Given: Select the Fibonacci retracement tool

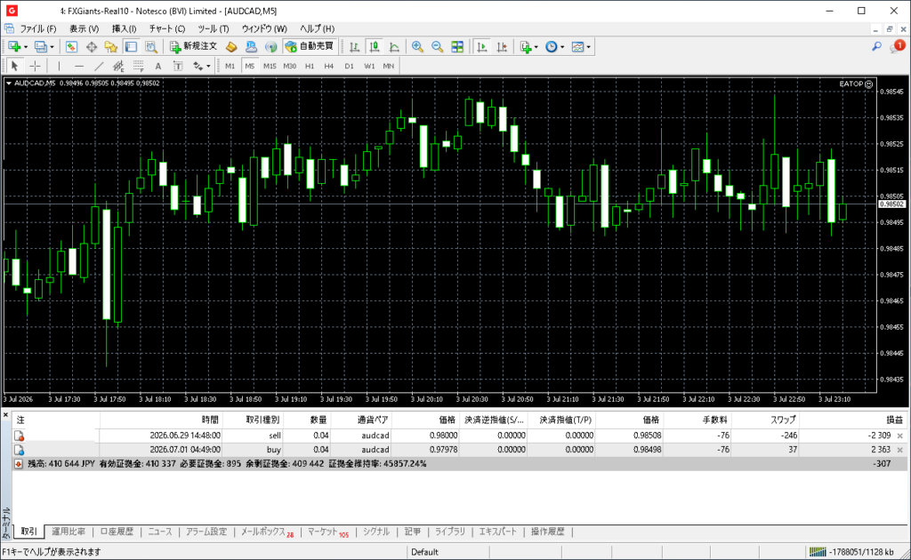Looking at the screenshot, I should (138, 66).
